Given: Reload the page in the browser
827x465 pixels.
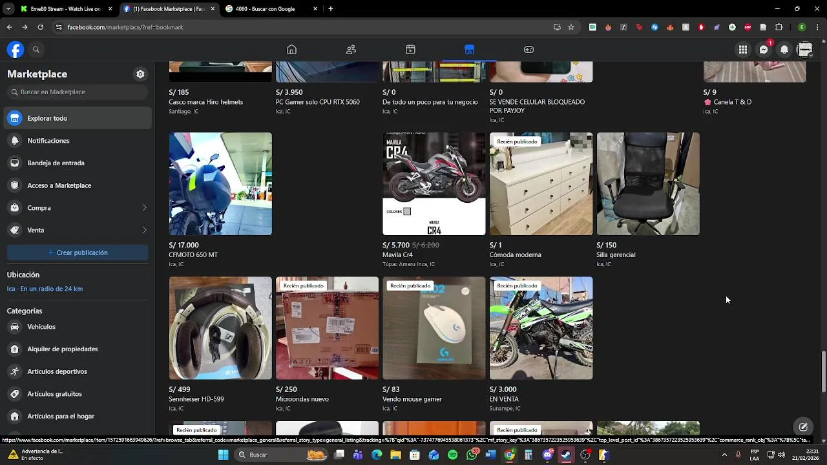Looking at the screenshot, I should point(40,27).
